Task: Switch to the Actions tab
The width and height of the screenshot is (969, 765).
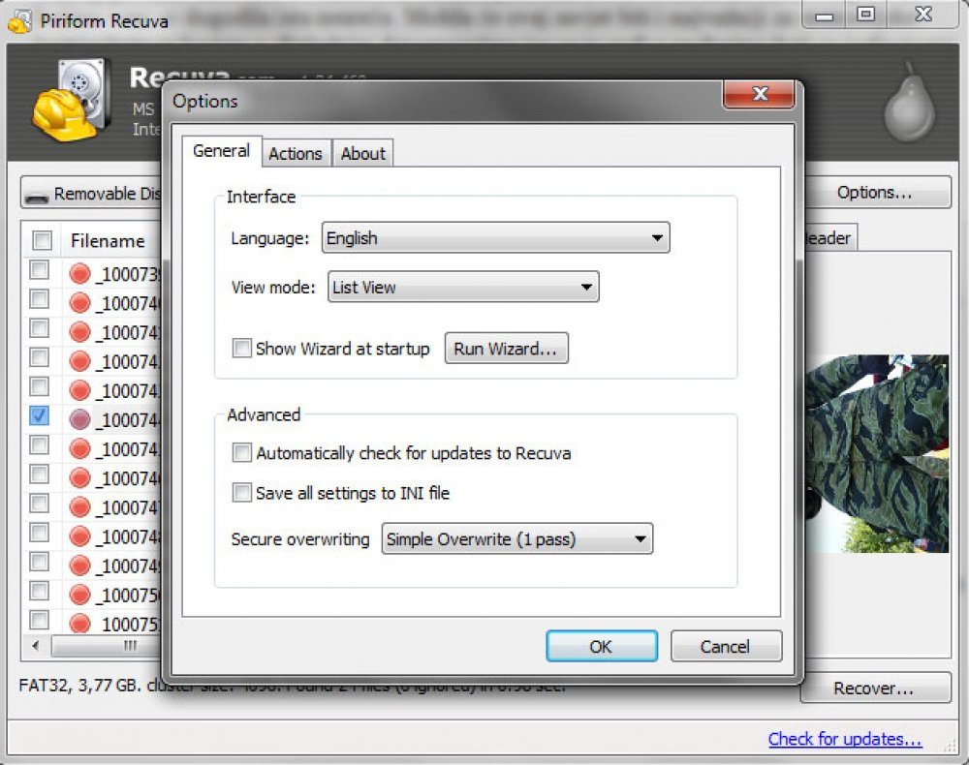Action: click(296, 153)
